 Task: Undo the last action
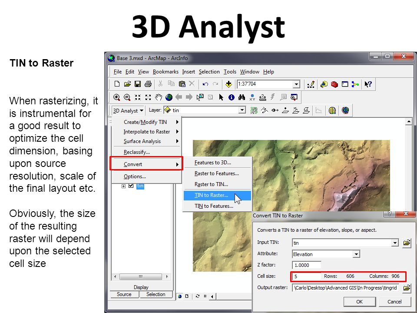pos(205,84)
